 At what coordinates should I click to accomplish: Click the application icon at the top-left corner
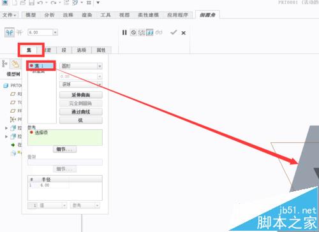click(x=4, y=3)
